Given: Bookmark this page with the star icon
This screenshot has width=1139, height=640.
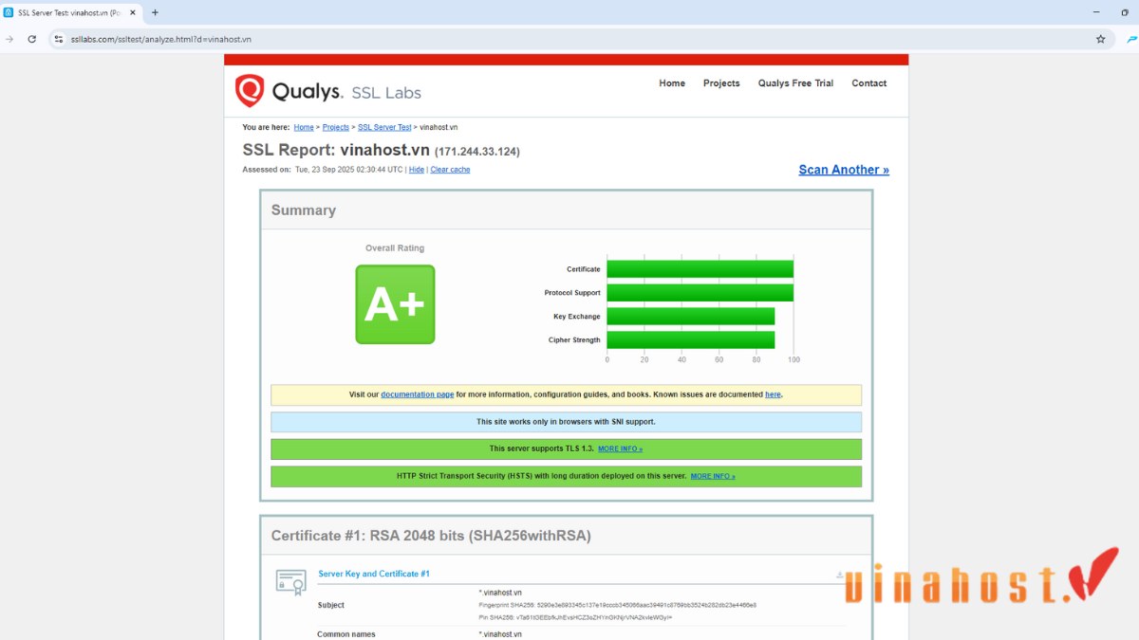Looking at the screenshot, I should [x=1100, y=39].
